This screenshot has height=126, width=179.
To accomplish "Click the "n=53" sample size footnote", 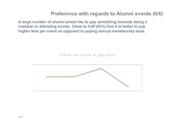I will [20, 117].
